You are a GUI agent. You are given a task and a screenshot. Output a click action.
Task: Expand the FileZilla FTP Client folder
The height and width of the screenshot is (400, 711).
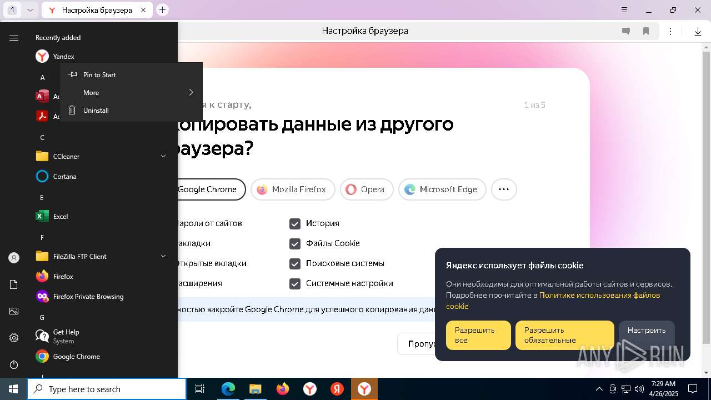click(100, 256)
